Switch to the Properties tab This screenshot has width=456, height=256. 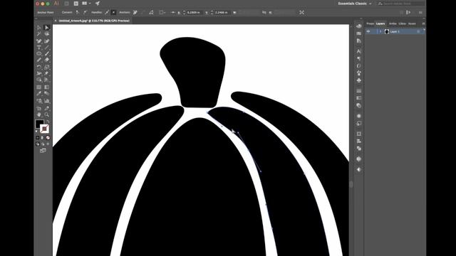tap(370, 23)
